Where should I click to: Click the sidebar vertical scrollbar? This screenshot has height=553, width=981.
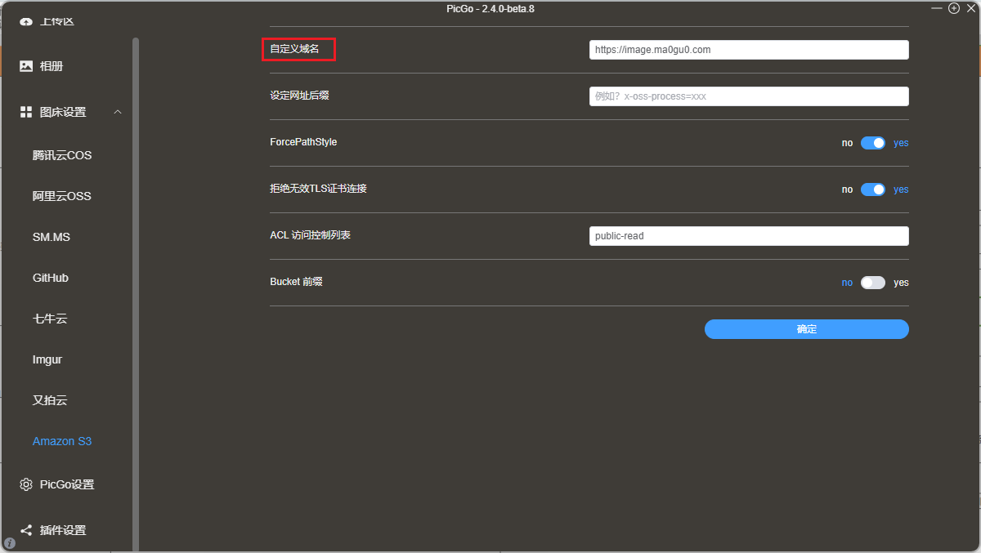click(x=136, y=294)
